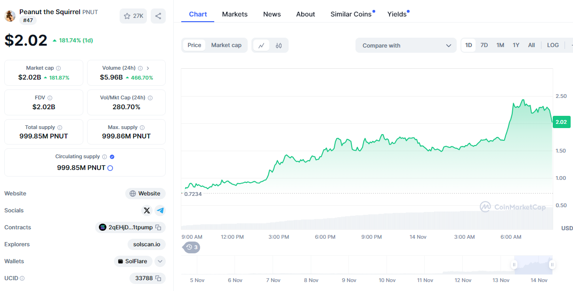Screen dimensions: 573x291
Task: Click the left handle of the range selector
Action: click(515, 265)
